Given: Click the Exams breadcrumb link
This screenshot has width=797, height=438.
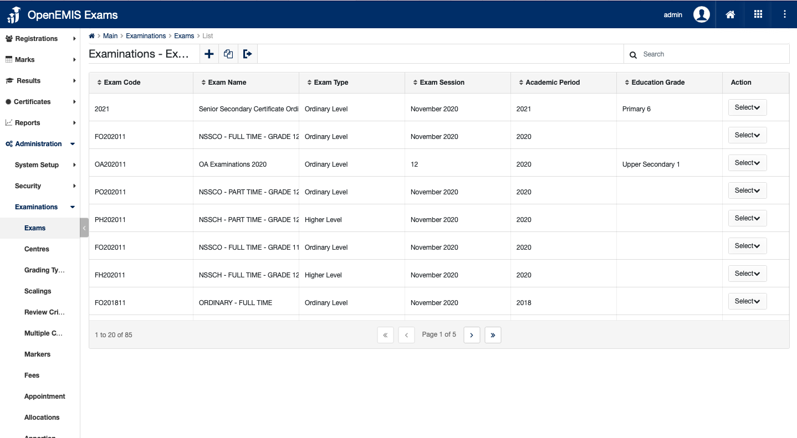Looking at the screenshot, I should point(184,36).
